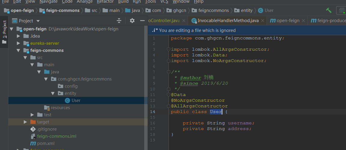Image resolution: width=346 pixels, height=150 pixels.
Task: Collapse the open-feign root node
Action: click(x=11, y=29)
